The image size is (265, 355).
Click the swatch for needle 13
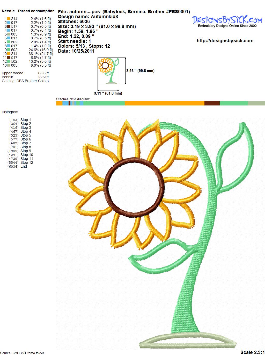pyautogui.click(x=9, y=65)
